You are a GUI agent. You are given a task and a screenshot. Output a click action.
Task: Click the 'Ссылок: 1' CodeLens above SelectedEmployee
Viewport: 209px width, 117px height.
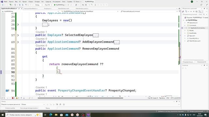(41, 32)
